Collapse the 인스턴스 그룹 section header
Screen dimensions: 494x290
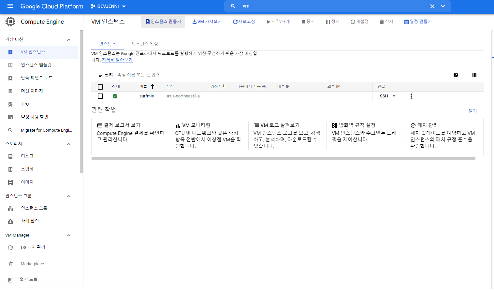click(69, 196)
